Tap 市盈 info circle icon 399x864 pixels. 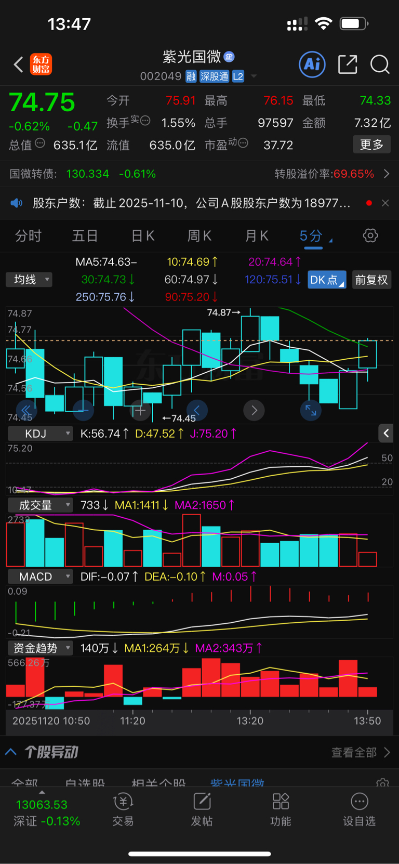[243, 143]
